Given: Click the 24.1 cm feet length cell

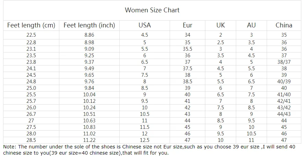Looking at the screenshot, I should pyautogui.click(x=31, y=69).
